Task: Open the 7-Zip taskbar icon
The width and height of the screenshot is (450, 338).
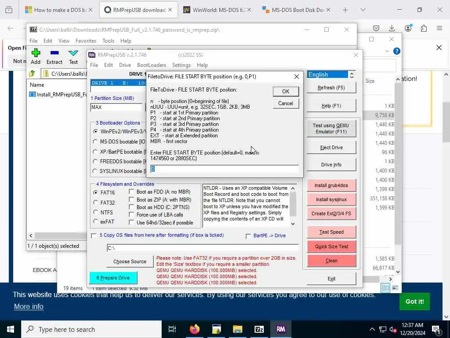Action: pos(259,329)
